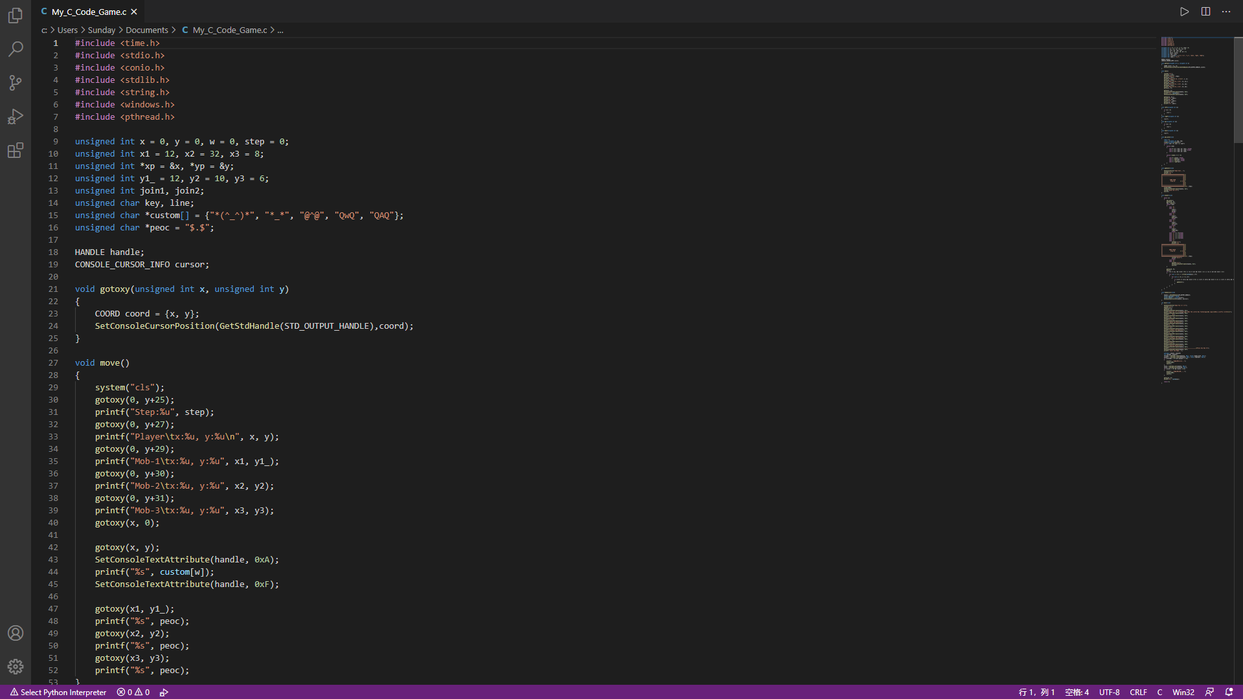Select language mode C in status bar
This screenshot has height=699, width=1243.
tap(1159, 692)
